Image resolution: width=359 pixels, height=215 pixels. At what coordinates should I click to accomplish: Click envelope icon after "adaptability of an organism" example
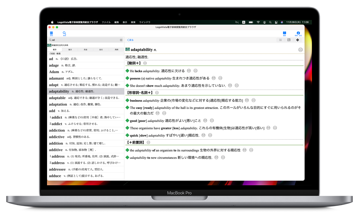pyautogui.click(x=244, y=150)
